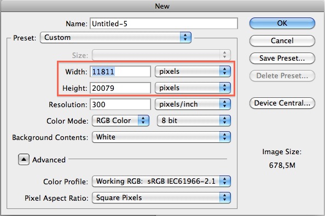Screen dimensions: 325x216
Task: Click the Color Mode label
Action: pos(67,121)
